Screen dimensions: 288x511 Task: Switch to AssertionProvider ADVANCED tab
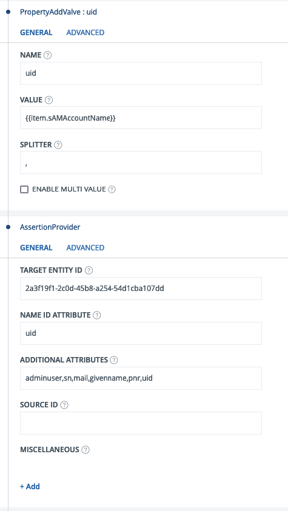[85, 247]
